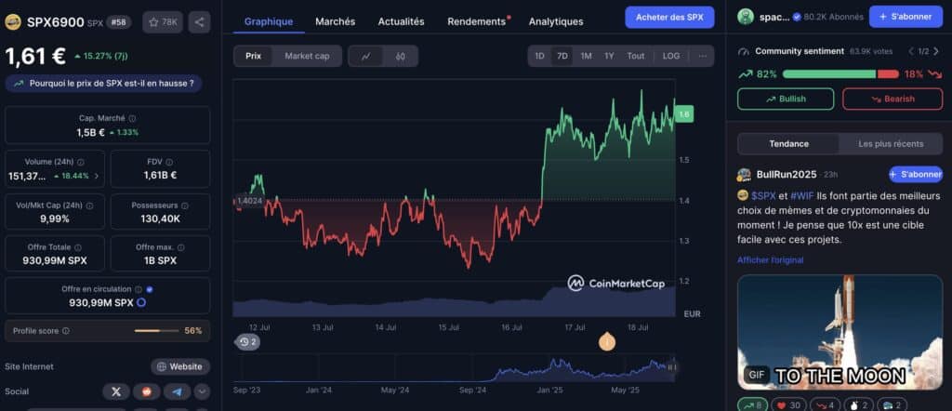Set chart range to 1D

pos(539,56)
